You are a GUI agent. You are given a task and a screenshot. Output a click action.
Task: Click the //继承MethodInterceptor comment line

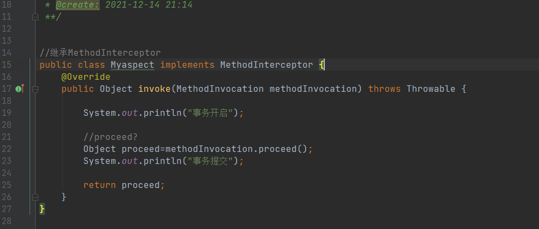(x=100, y=53)
